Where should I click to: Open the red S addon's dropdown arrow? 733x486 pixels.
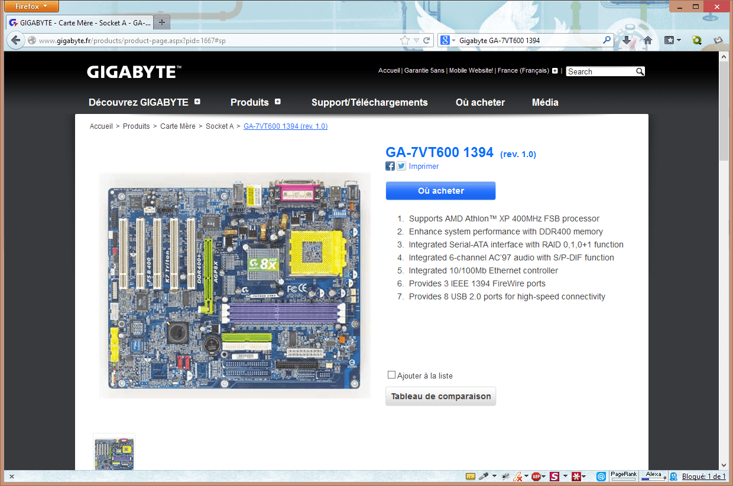(x=565, y=476)
